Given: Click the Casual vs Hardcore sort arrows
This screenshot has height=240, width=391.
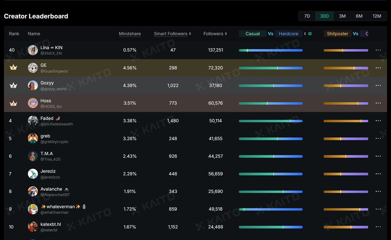Looking at the screenshot, I should coord(305,34).
